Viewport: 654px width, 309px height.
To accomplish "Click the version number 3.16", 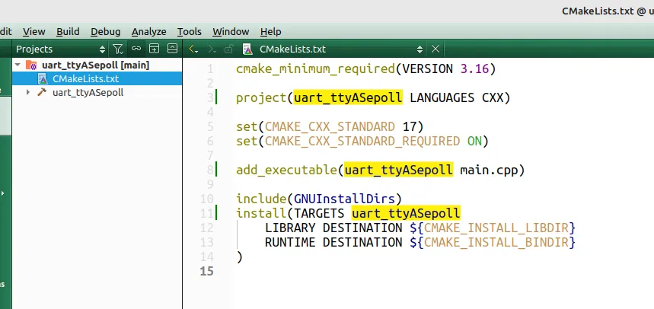I will [474, 68].
